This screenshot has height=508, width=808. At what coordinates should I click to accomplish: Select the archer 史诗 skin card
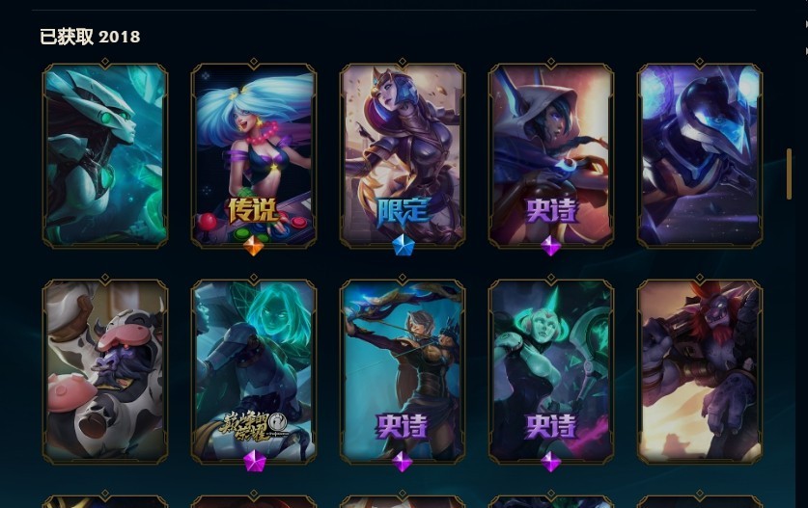pyautogui.click(x=403, y=372)
